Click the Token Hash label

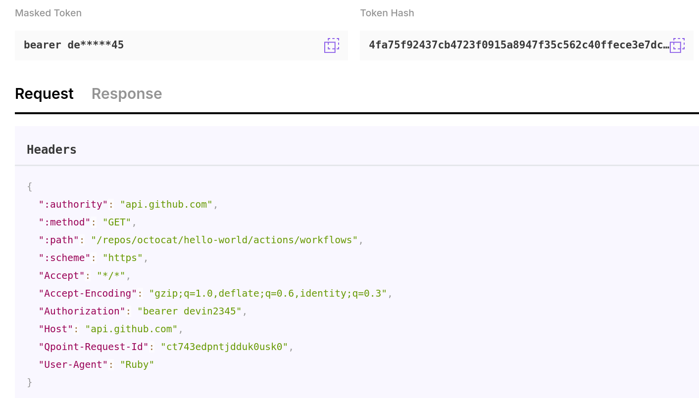[387, 13]
